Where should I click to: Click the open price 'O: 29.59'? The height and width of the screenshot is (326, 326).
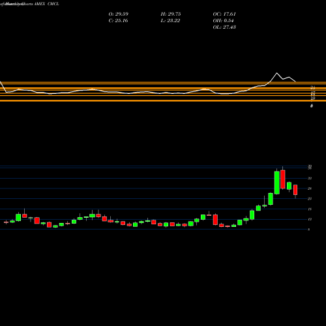click(x=119, y=14)
